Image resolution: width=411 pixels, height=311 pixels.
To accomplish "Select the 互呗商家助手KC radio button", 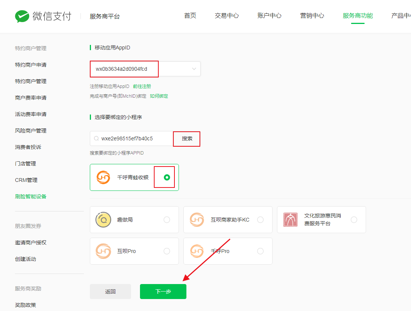I will click(260, 220).
